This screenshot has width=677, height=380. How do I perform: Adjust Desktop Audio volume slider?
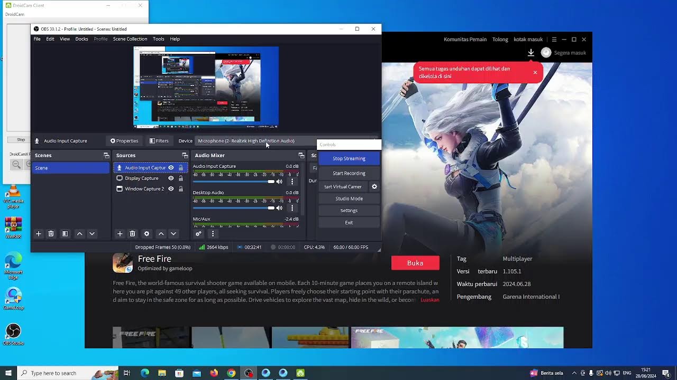(271, 208)
